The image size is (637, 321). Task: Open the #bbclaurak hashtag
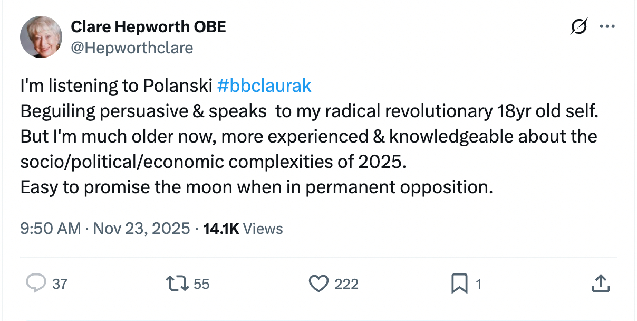pos(264,86)
